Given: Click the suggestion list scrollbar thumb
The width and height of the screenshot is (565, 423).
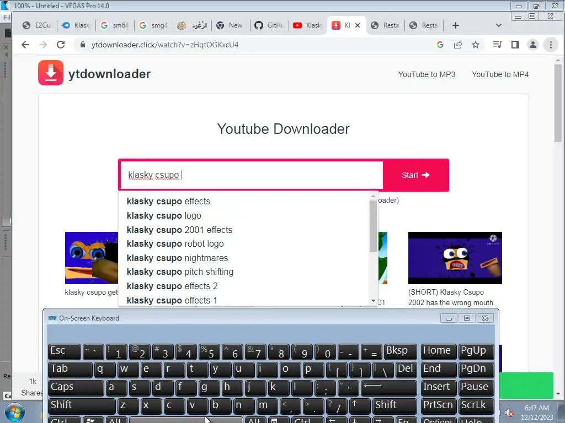Looking at the screenshot, I should pyautogui.click(x=374, y=226).
